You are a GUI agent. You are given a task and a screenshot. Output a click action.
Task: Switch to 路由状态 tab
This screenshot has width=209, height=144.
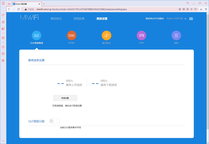[x=56, y=19]
